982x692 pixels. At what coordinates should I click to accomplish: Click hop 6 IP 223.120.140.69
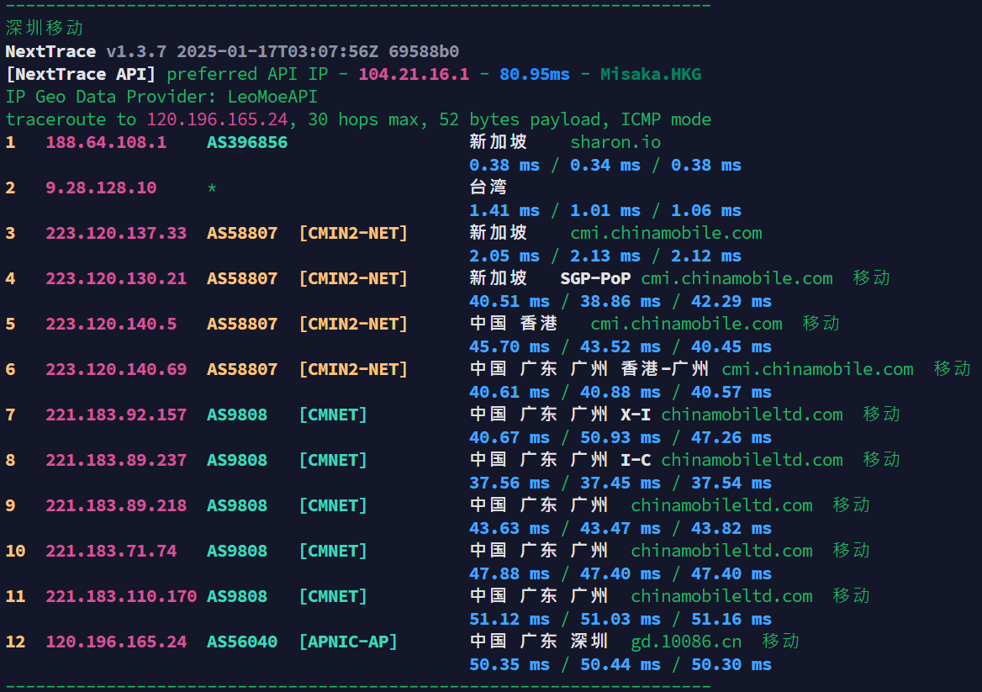coord(116,369)
